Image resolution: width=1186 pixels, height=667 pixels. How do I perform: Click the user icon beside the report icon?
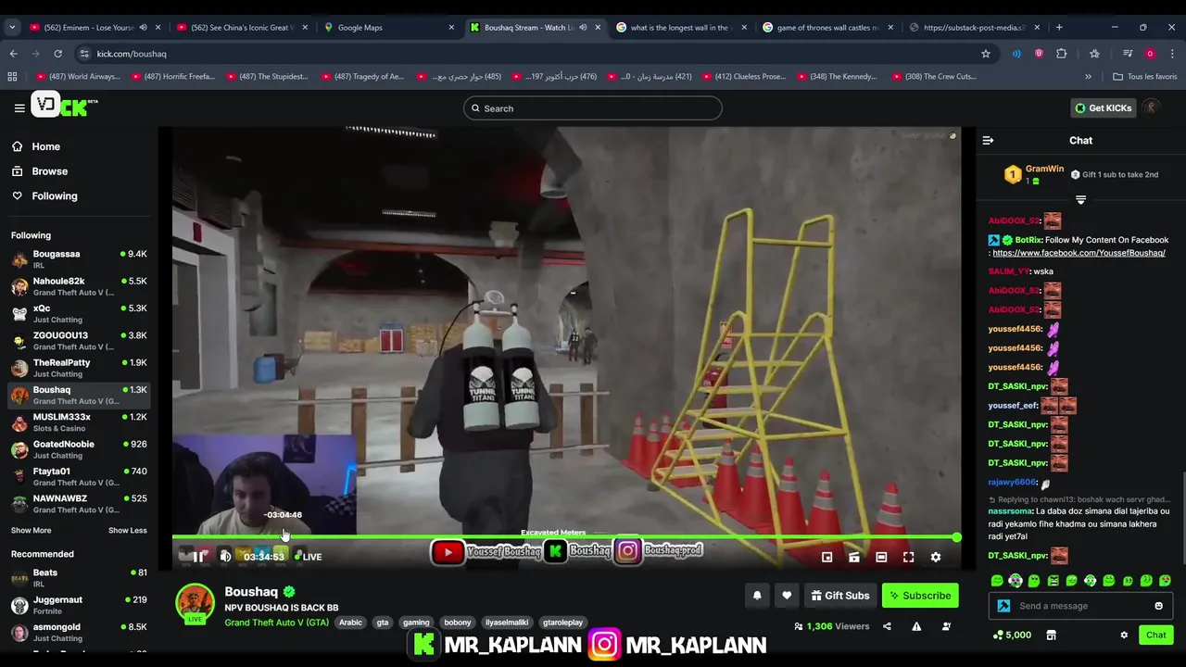pyautogui.click(x=946, y=627)
